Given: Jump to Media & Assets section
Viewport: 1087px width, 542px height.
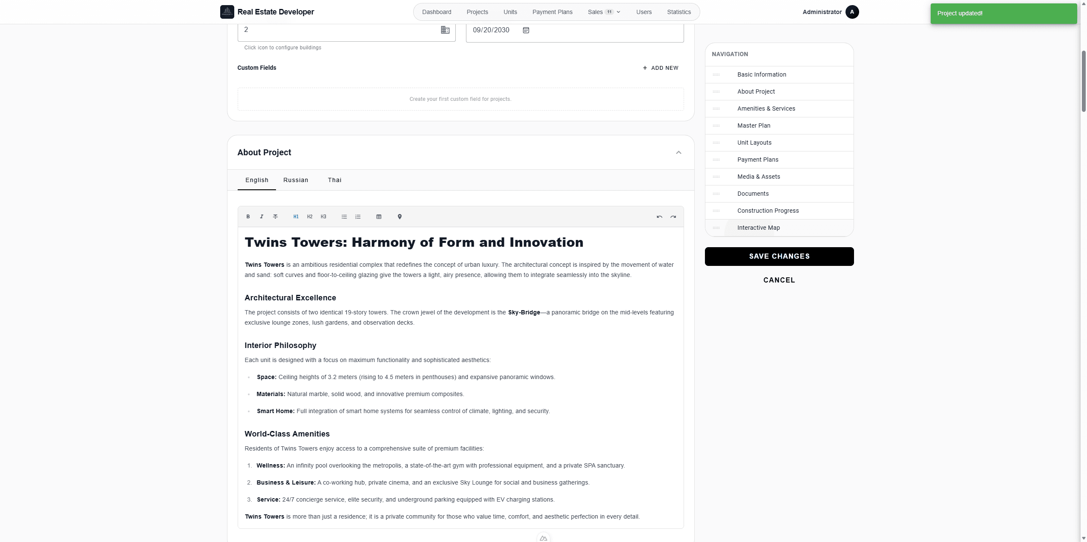Looking at the screenshot, I should (779, 177).
